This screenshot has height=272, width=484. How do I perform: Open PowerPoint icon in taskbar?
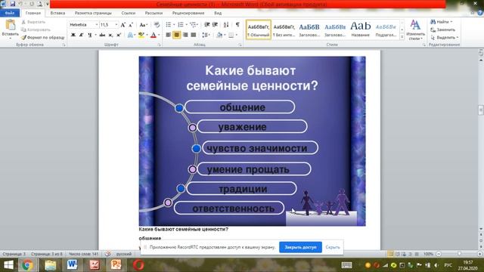point(116,265)
